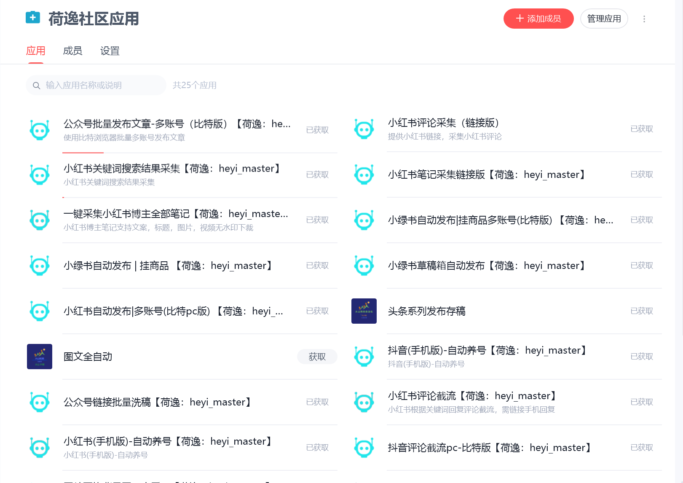Click description 小红书根据关键词回复评论截流，需链接手机回复

click(471, 409)
